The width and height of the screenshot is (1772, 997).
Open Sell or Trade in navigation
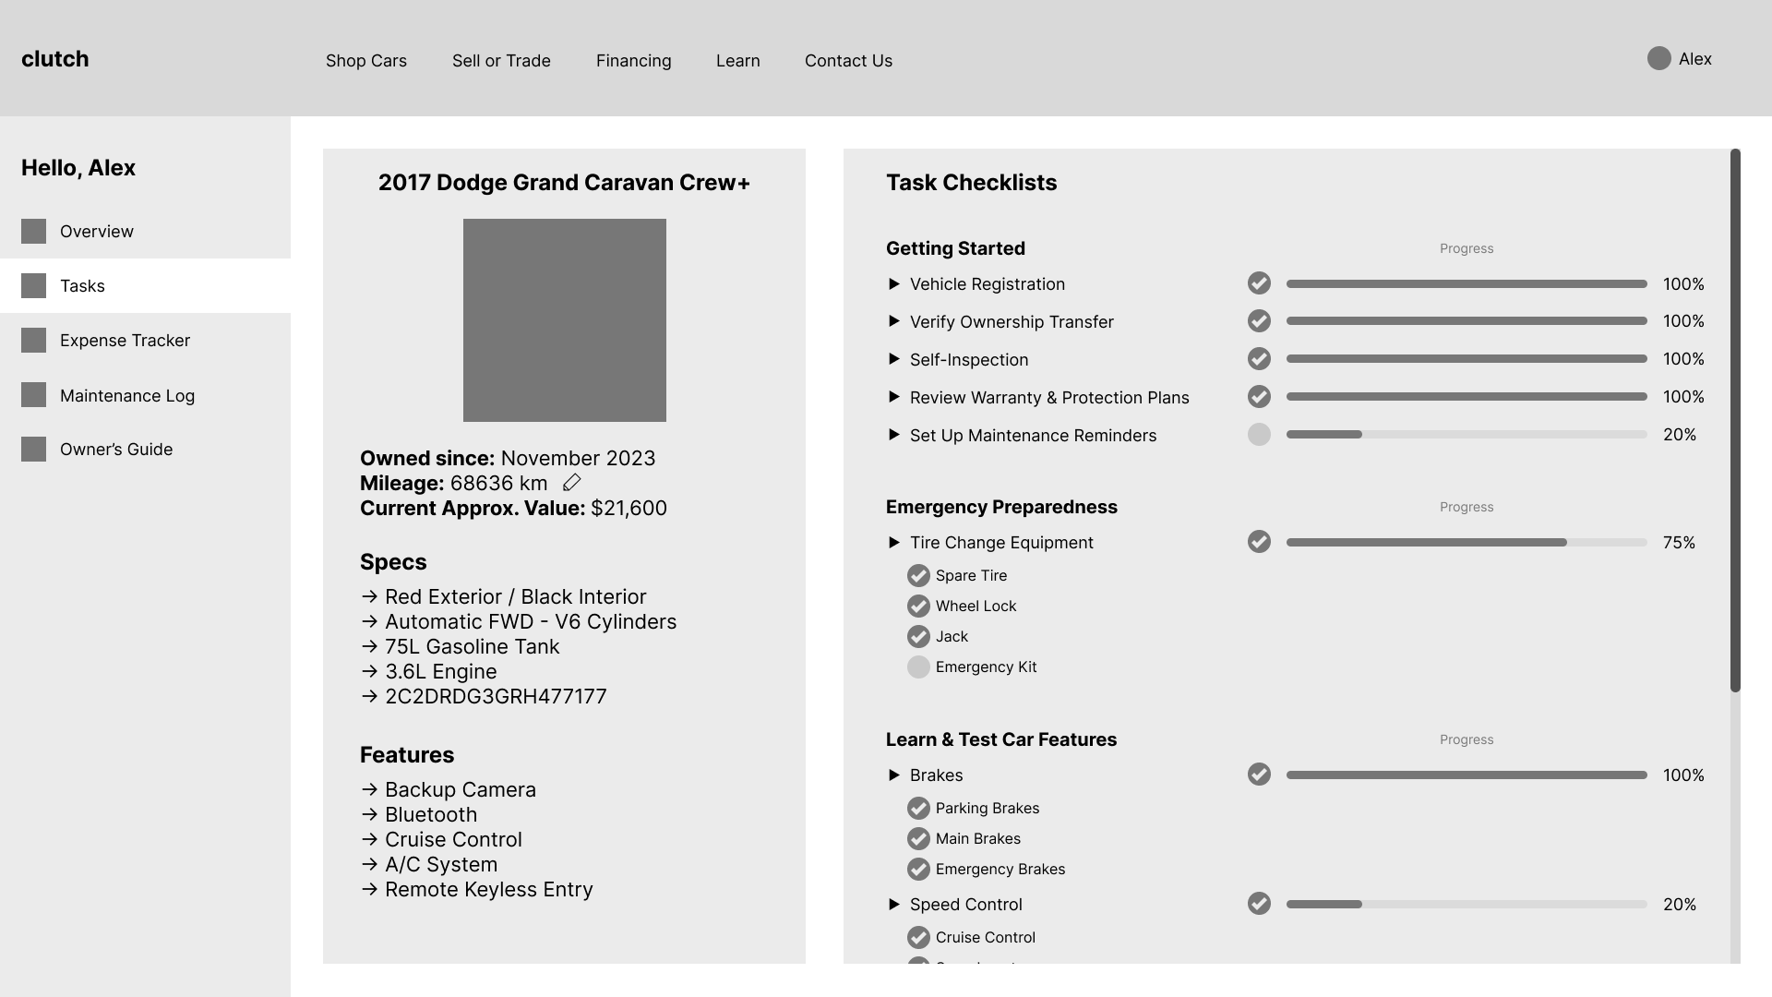[x=501, y=61]
